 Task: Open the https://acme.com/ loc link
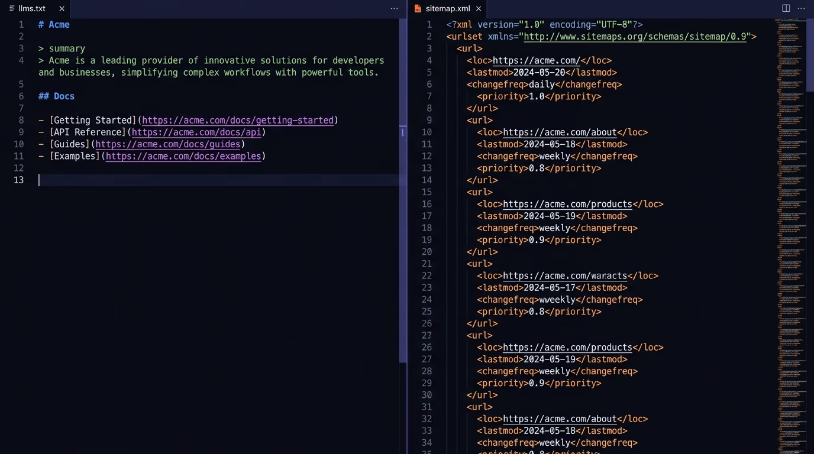tap(537, 60)
